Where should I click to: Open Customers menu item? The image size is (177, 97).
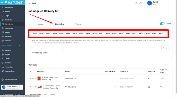pyautogui.click(x=9, y=7)
